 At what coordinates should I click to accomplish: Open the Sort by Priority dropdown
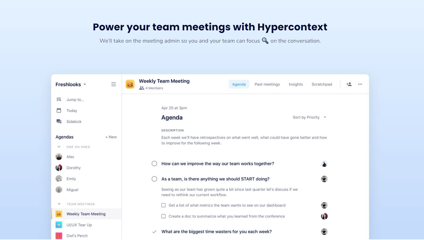[x=309, y=117]
